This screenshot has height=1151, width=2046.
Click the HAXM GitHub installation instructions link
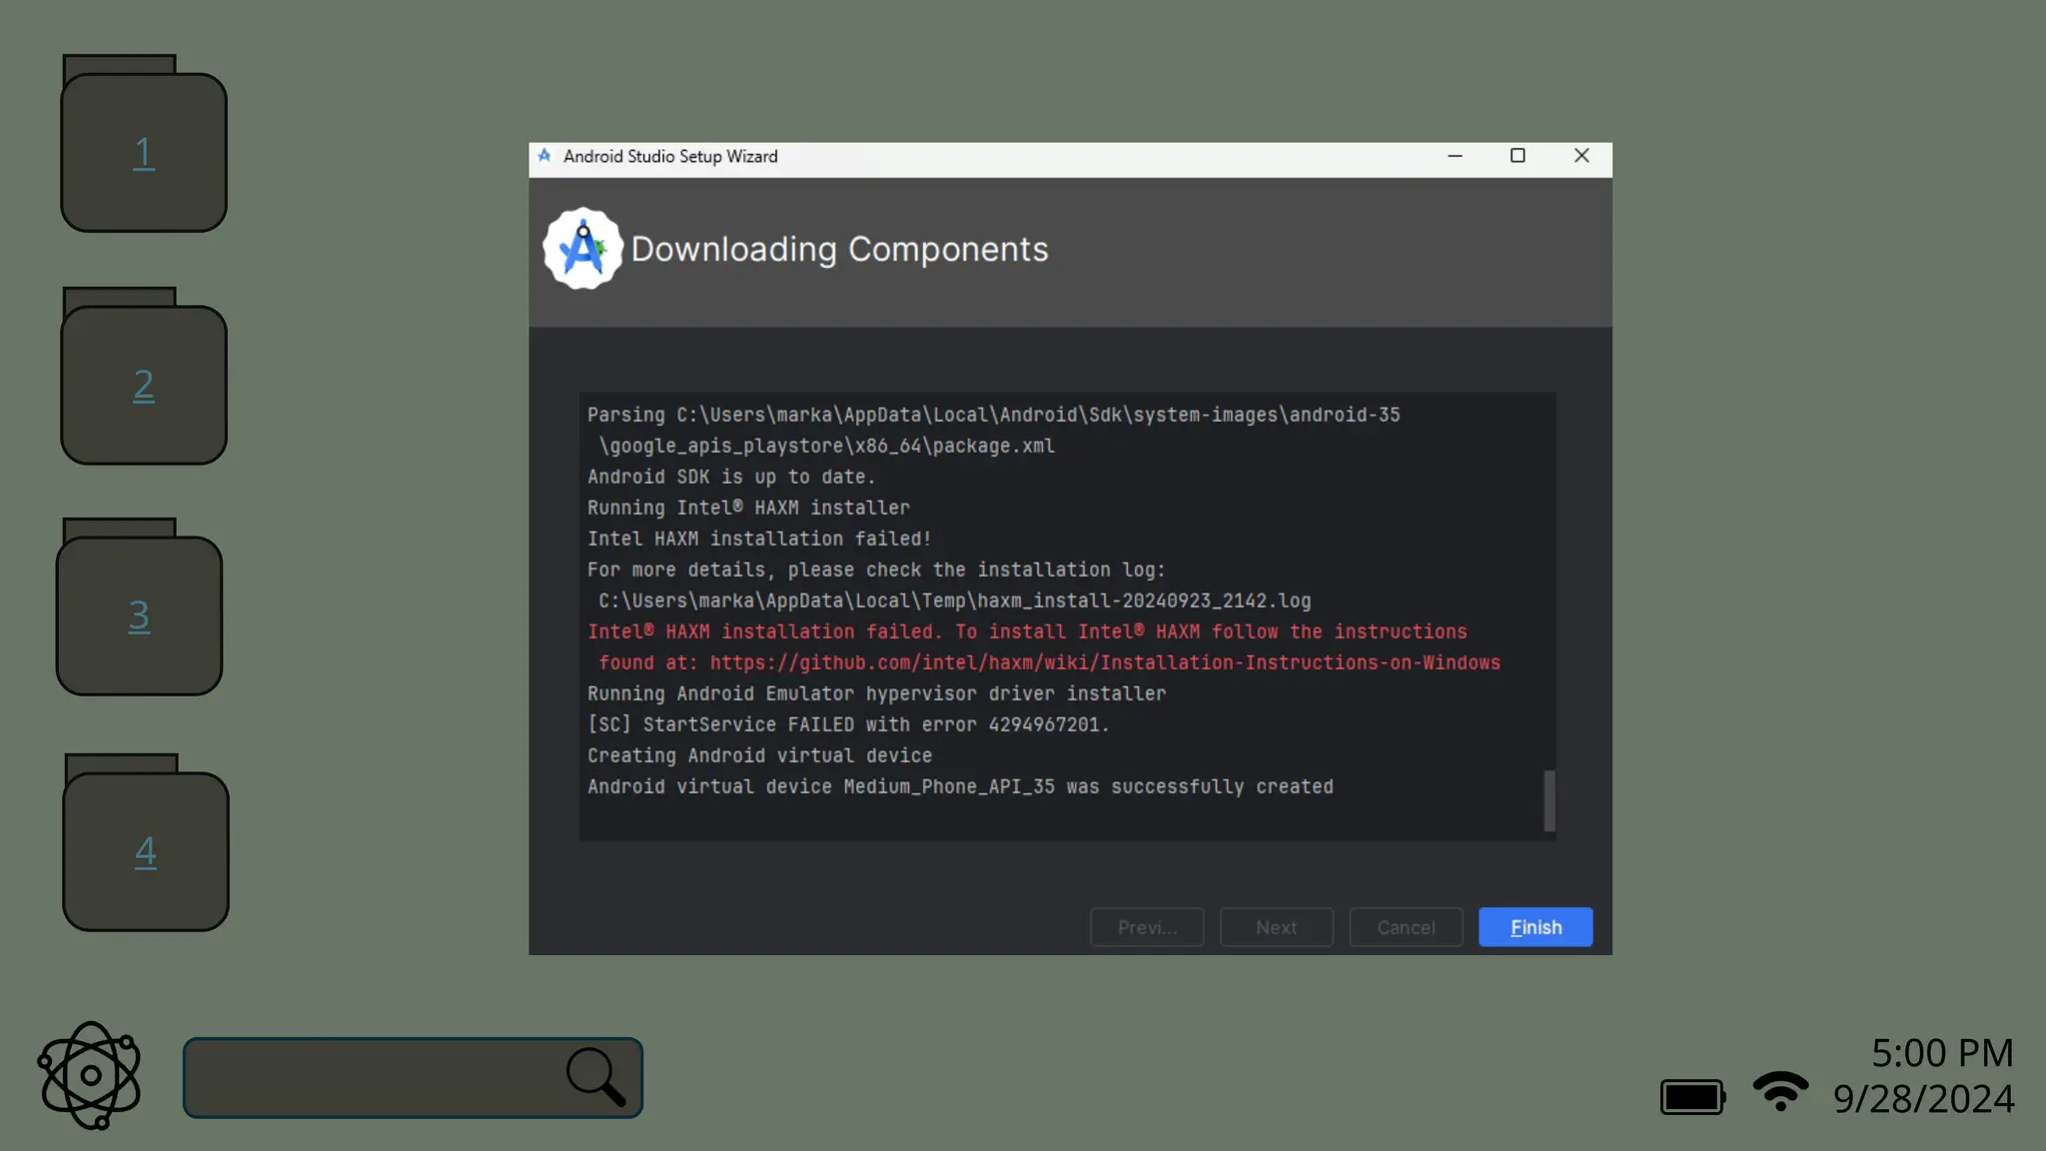pos(1104,662)
